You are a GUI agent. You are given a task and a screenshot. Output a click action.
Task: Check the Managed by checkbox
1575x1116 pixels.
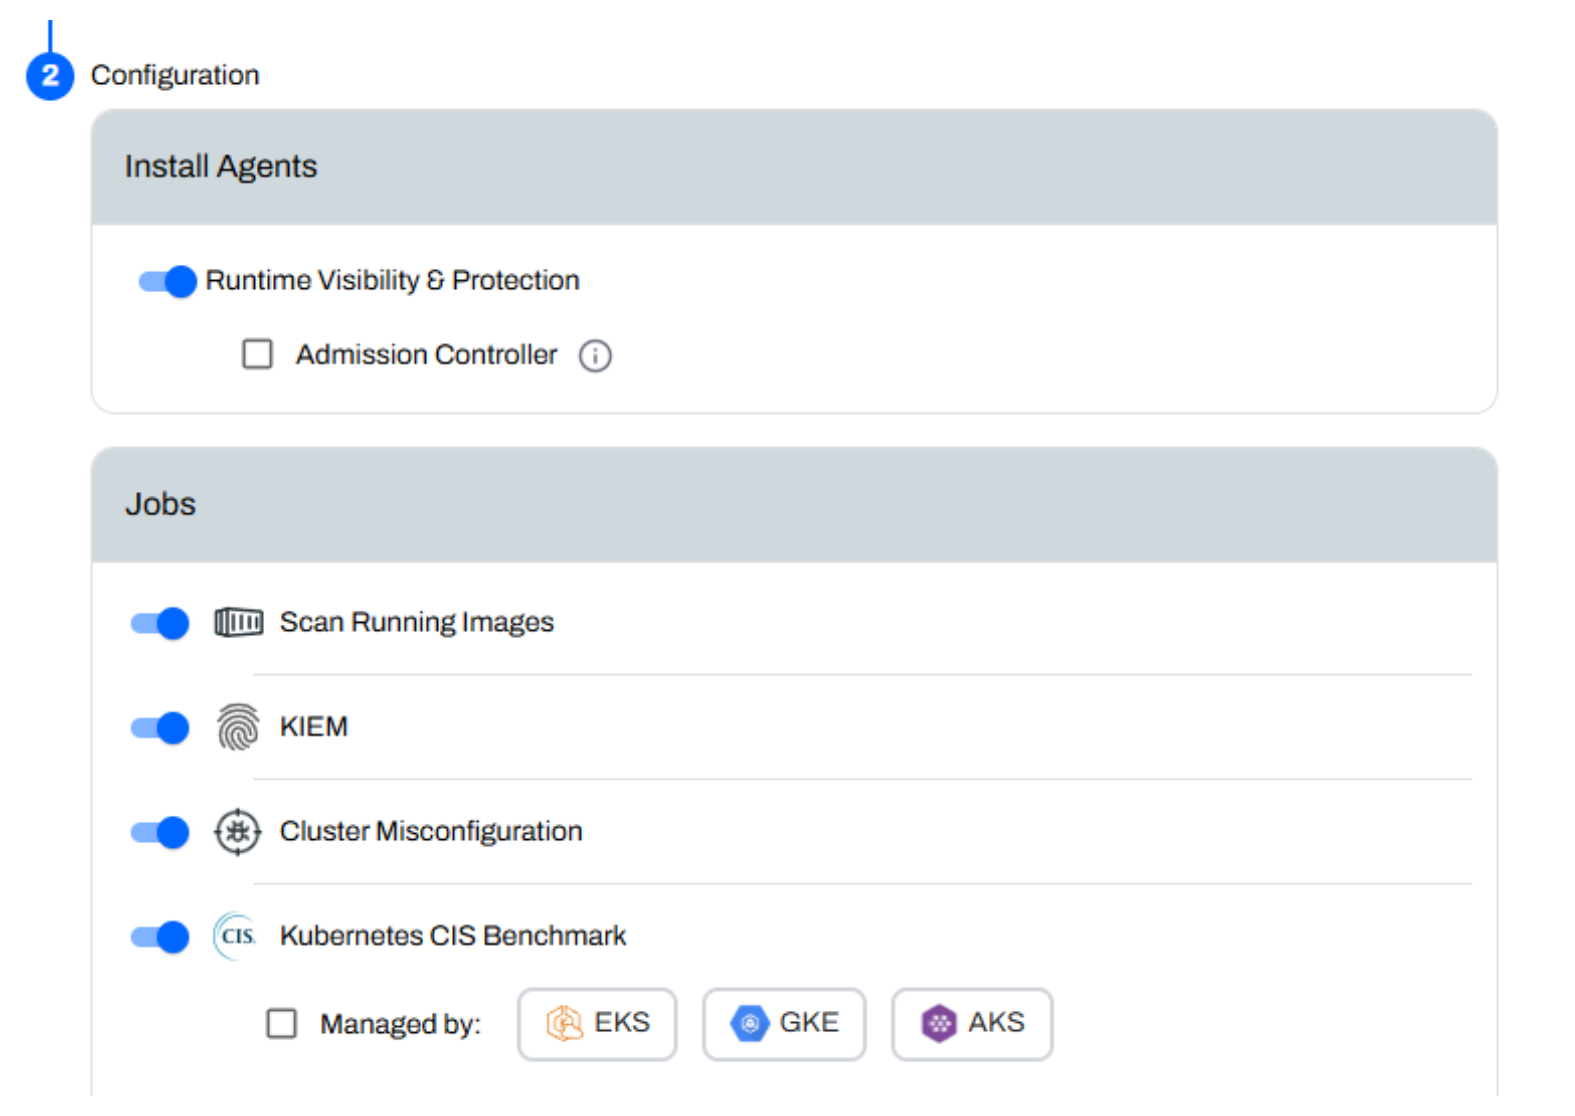pyautogui.click(x=282, y=1024)
